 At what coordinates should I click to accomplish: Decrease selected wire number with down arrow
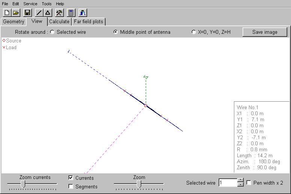tap(241, 185)
